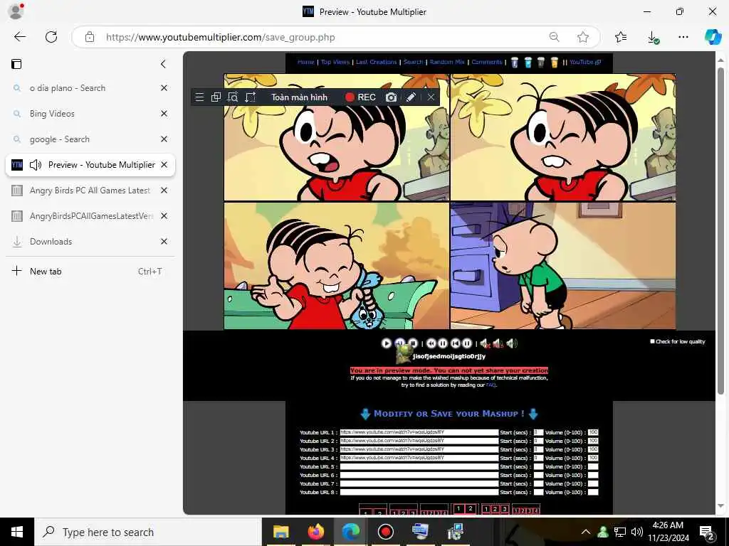729x546 pixels.
Task: Play all videos with the play button
Action: pyautogui.click(x=386, y=343)
